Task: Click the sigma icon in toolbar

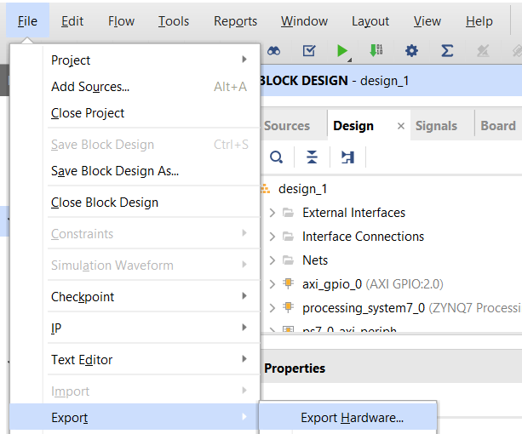Action: (446, 51)
